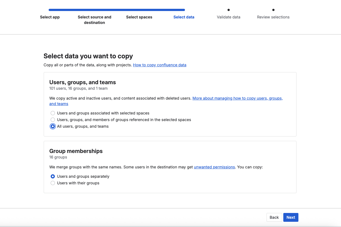Click the 'Group memberships' section heading
Screen dimensions: 341x227
76,151
